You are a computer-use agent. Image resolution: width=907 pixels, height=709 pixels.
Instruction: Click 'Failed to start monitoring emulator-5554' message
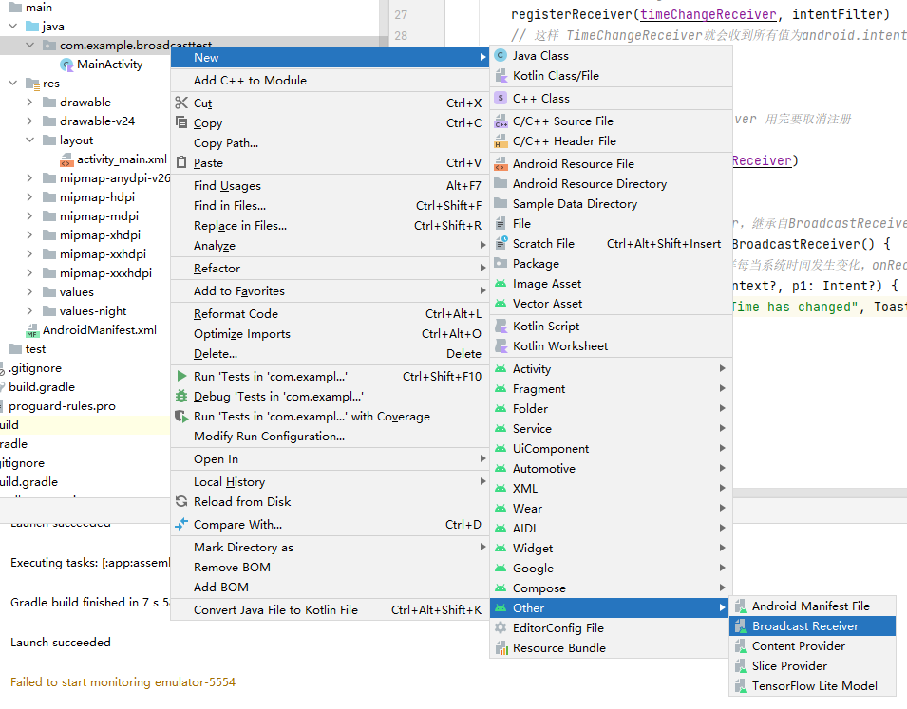pyautogui.click(x=123, y=681)
